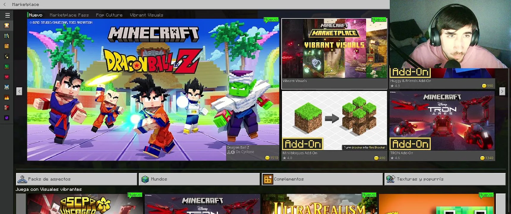
Task: Open the orange thumbnail with green creeper face
Action: click(x=436, y=204)
